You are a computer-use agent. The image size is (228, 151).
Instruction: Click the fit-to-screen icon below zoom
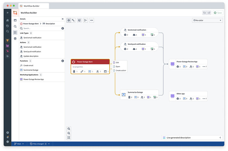point(69,137)
